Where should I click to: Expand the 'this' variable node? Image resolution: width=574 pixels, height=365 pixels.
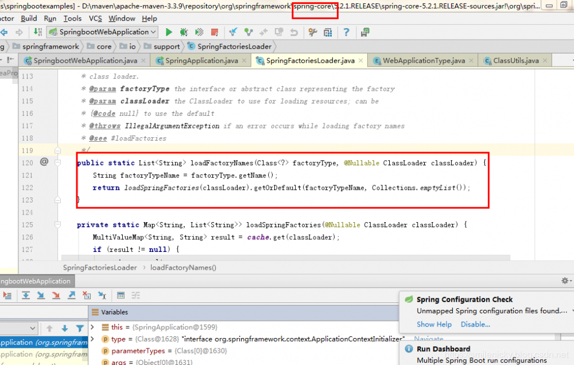pos(92,327)
